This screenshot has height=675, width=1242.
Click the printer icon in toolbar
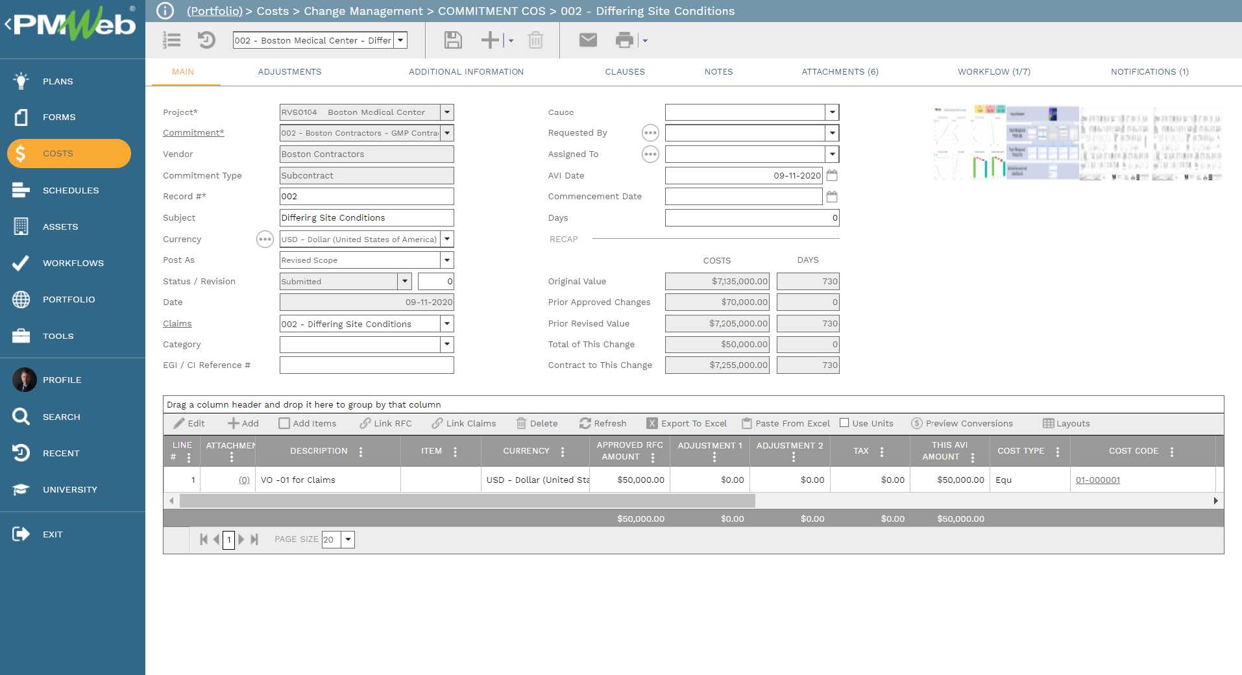point(624,40)
